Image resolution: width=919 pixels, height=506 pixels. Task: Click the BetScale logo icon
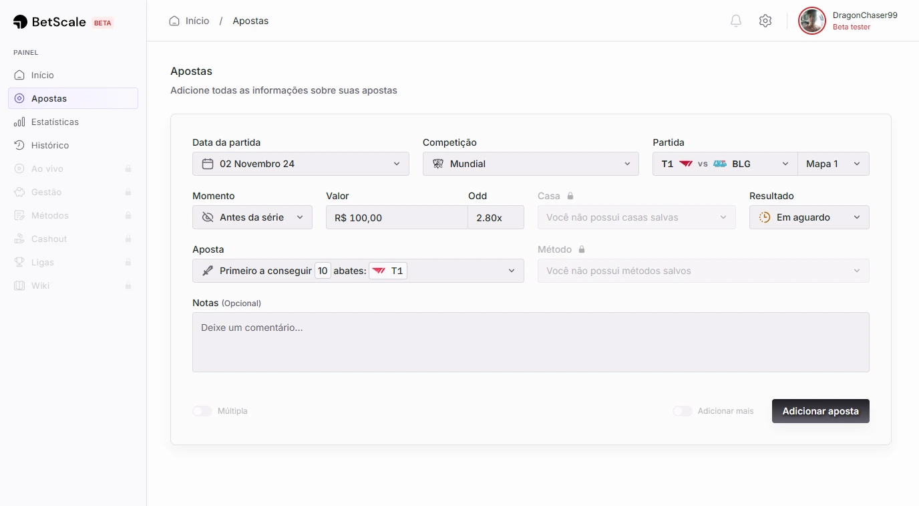pos(20,22)
